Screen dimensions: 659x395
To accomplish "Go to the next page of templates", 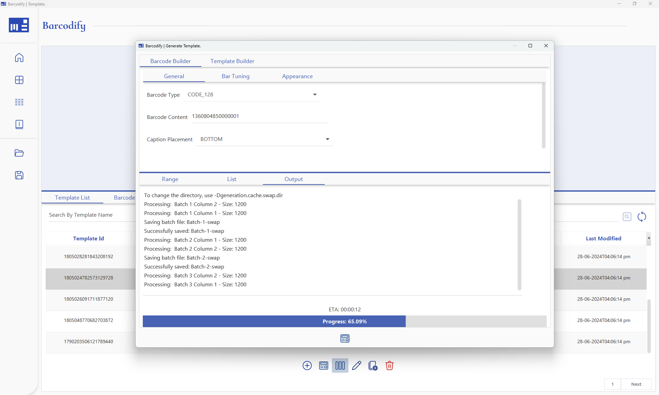I will click(636, 384).
